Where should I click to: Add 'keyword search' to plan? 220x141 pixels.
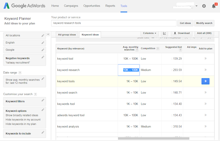click(206, 92)
